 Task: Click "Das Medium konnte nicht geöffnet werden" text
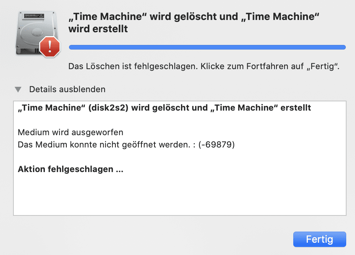tap(104, 144)
